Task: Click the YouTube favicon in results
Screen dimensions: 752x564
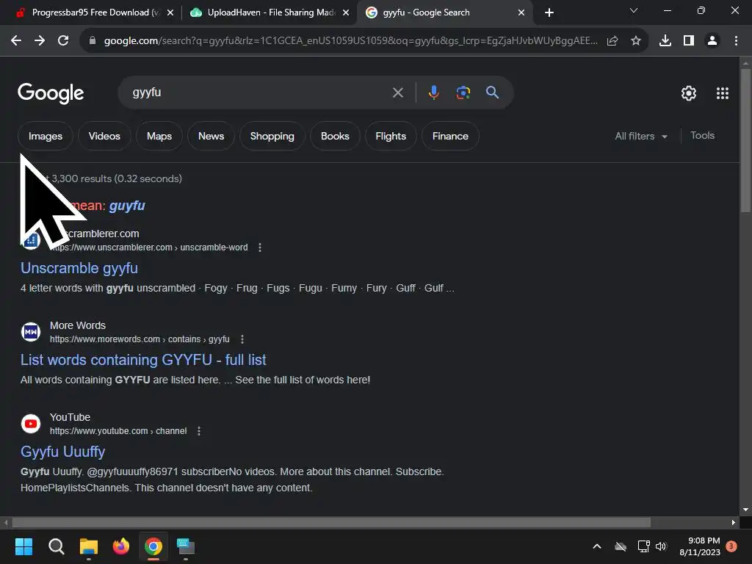Action: coord(31,424)
